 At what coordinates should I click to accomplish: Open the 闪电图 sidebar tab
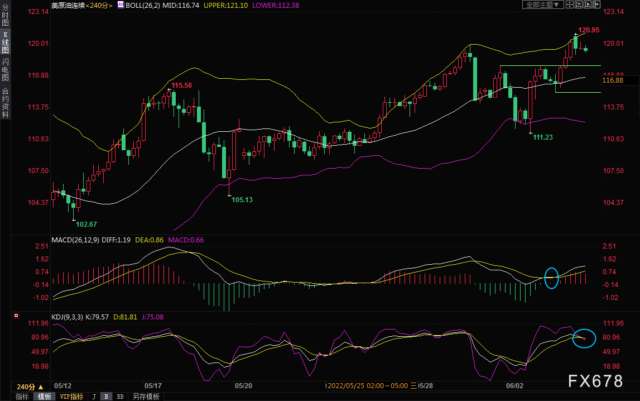(x=6, y=70)
